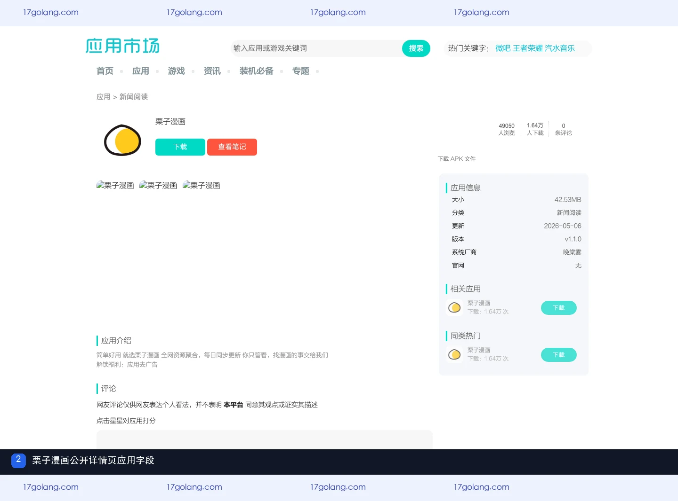Select hot keyword 王者荣耀
This screenshot has width=678, height=501.
(x=528, y=48)
